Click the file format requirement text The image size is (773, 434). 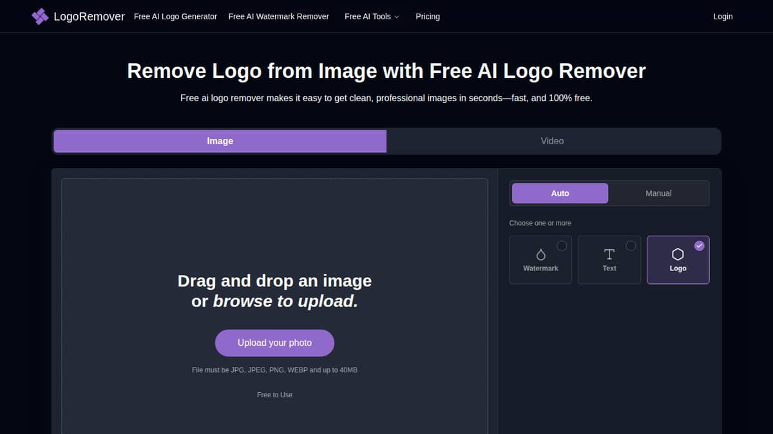coord(274,370)
